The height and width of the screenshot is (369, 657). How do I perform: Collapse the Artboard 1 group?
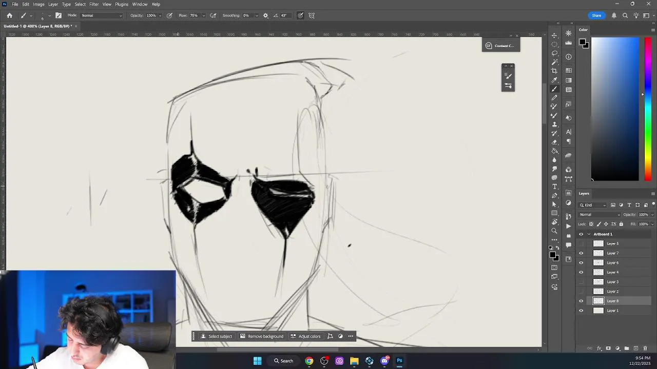pos(589,234)
